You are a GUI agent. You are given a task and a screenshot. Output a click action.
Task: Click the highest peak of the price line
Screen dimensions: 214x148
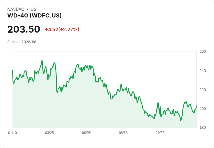(x=42, y=61)
